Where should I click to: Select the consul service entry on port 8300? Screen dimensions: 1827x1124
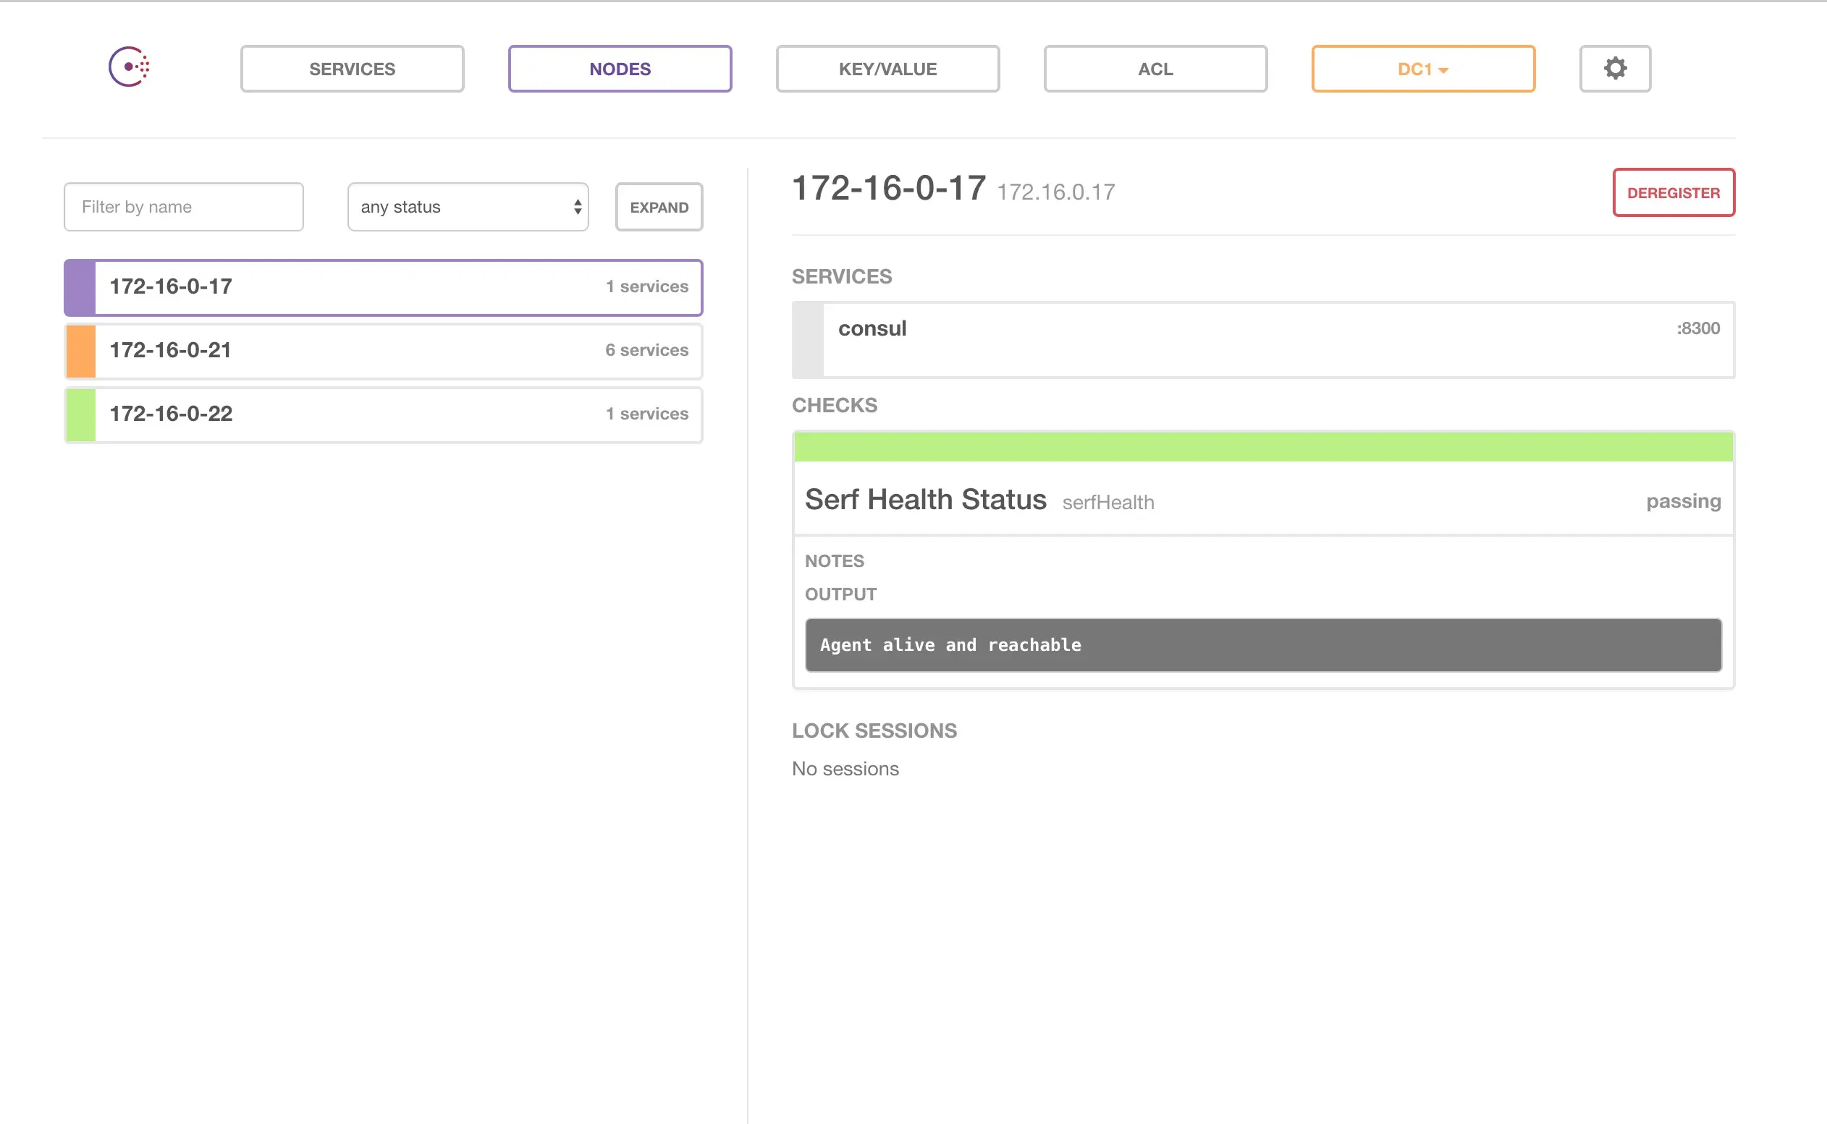click(x=1265, y=328)
